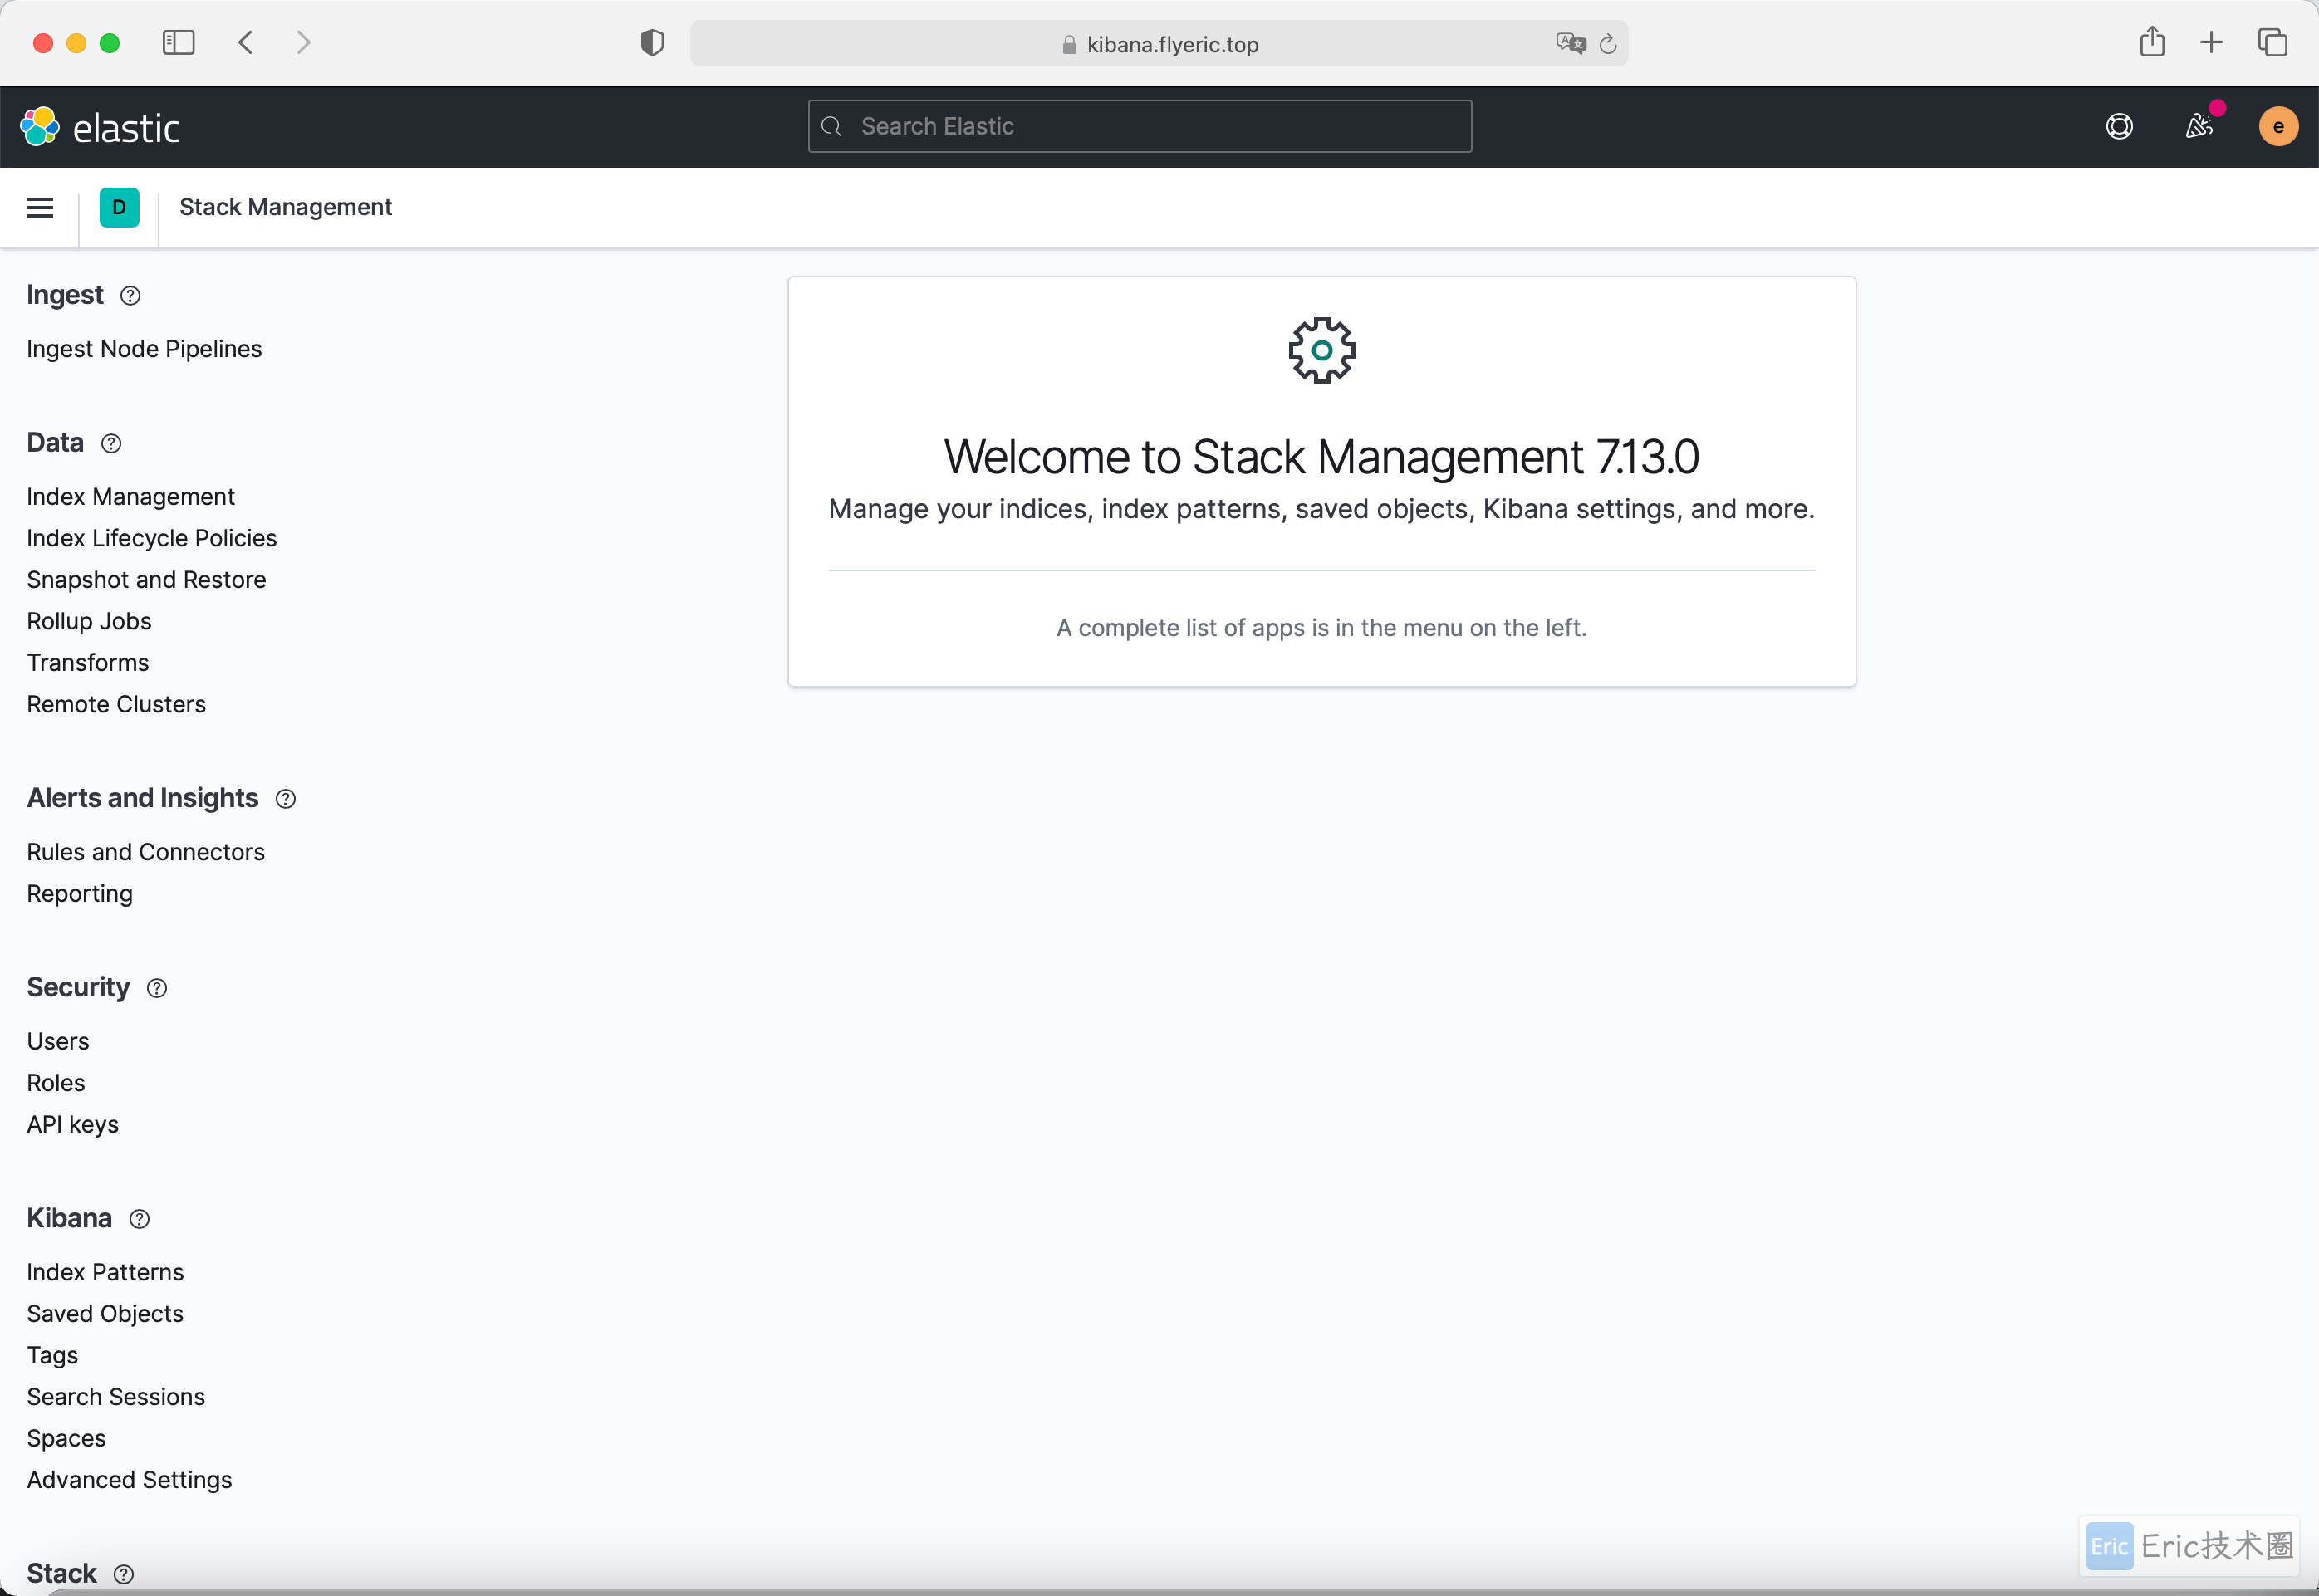Open Ingest Node Pipelines
The image size is (2319, 1596).
point(144,349)
